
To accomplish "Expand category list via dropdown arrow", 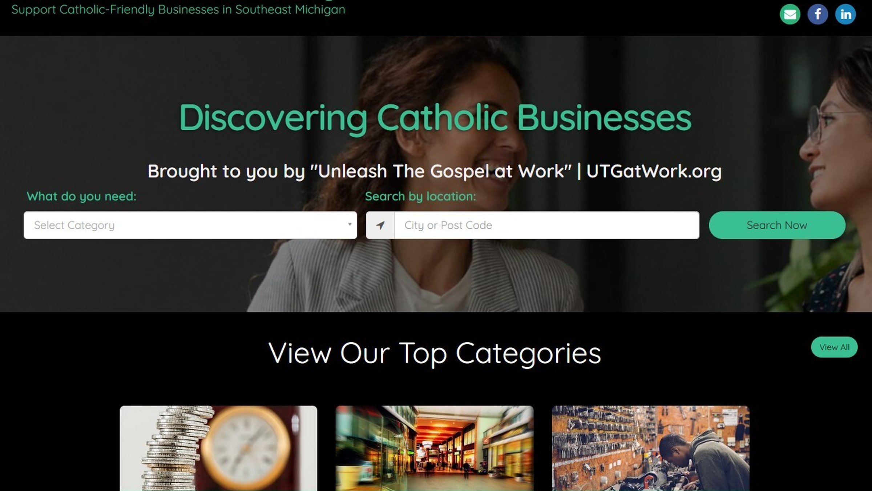I will pos(350,224).
